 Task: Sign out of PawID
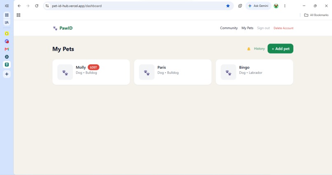263,28
